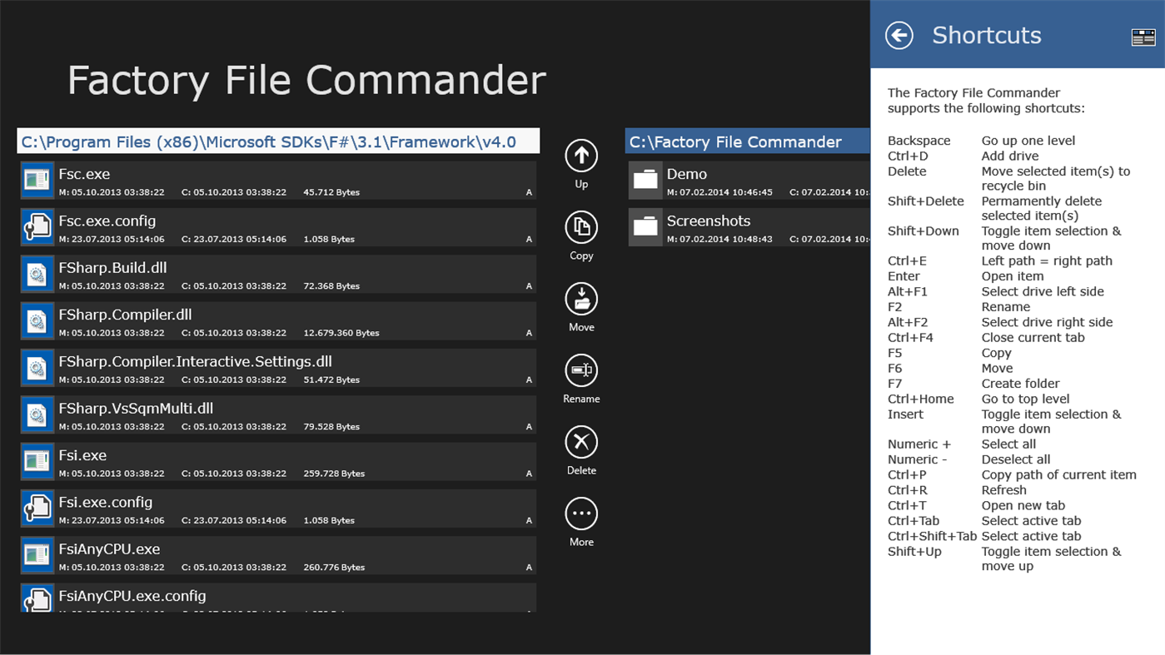The image size is (1165, 655).
Task: Open the More options icon
Action: tap(581, 514)
